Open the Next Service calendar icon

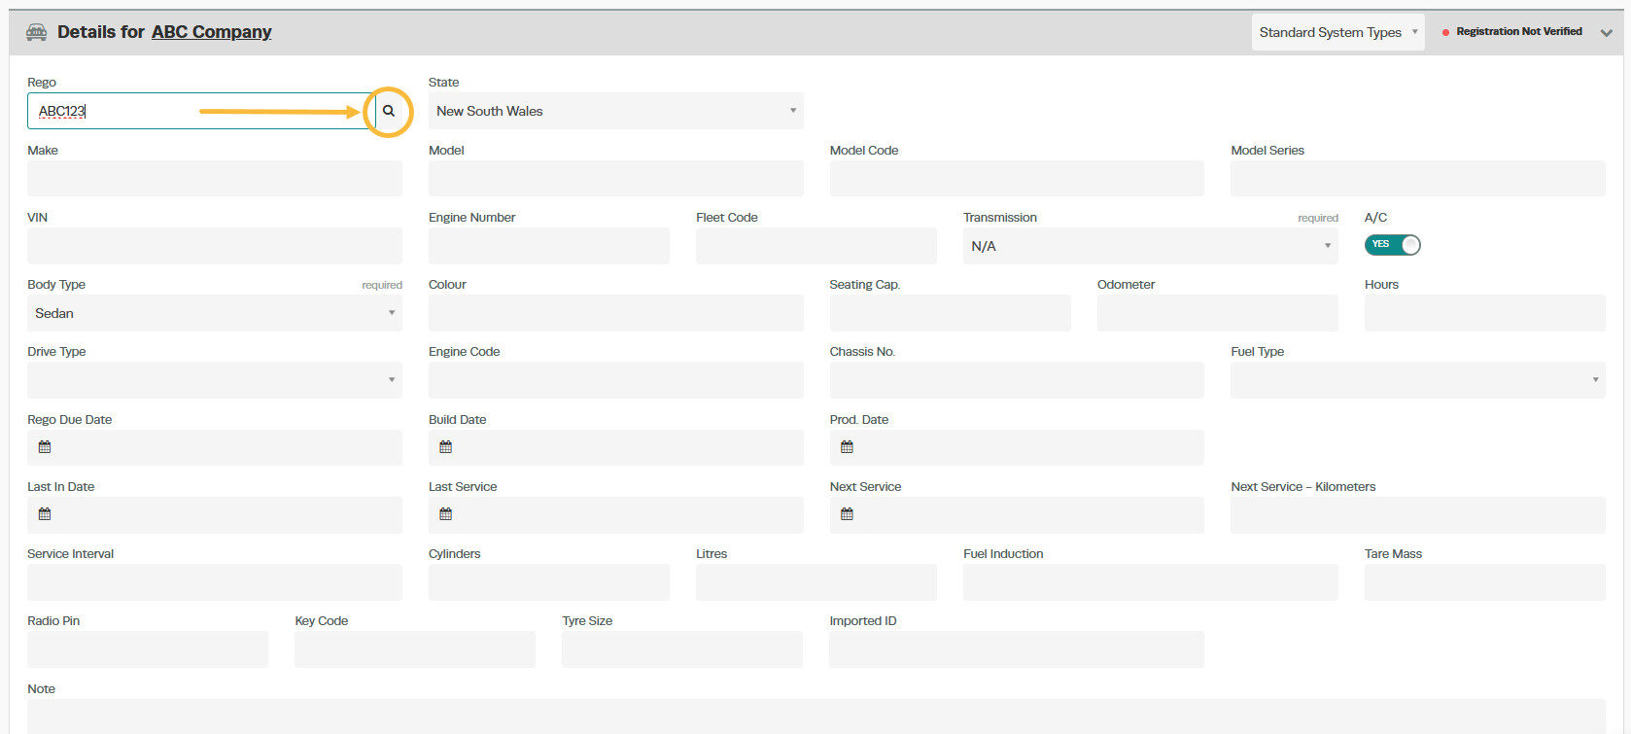pyautogui.click(x=848, y=514)
